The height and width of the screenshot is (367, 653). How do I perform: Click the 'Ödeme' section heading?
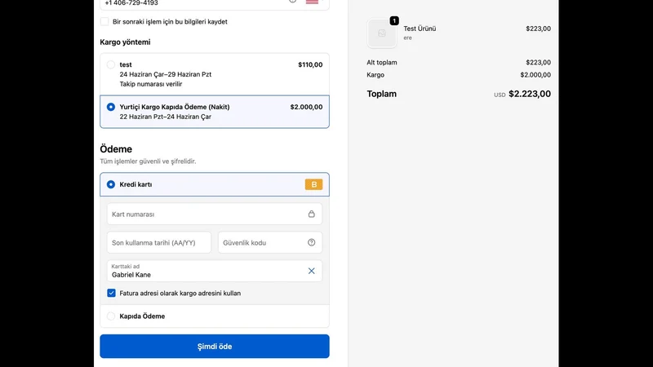[x=116, y=149]
